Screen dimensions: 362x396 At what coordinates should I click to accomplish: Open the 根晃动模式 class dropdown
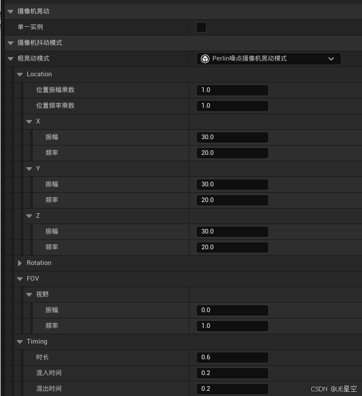(269, 59)
